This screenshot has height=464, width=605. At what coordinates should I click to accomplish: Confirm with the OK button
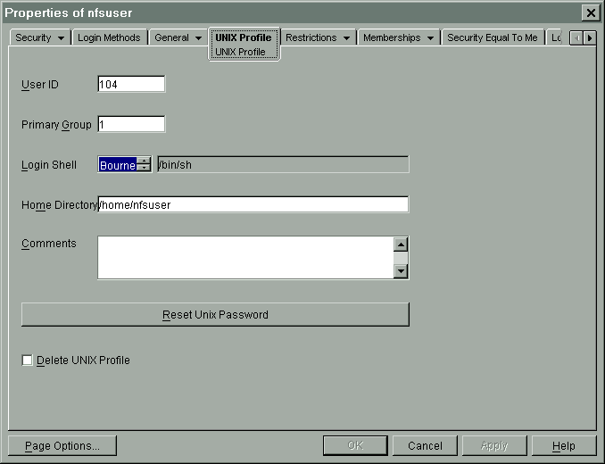tap(355, 446)
